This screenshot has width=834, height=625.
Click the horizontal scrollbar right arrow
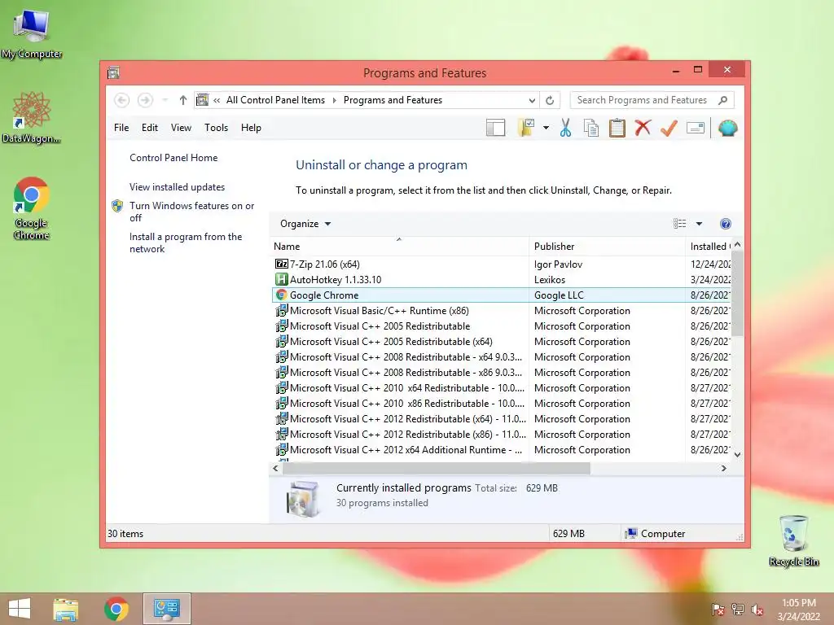point(723,468)
